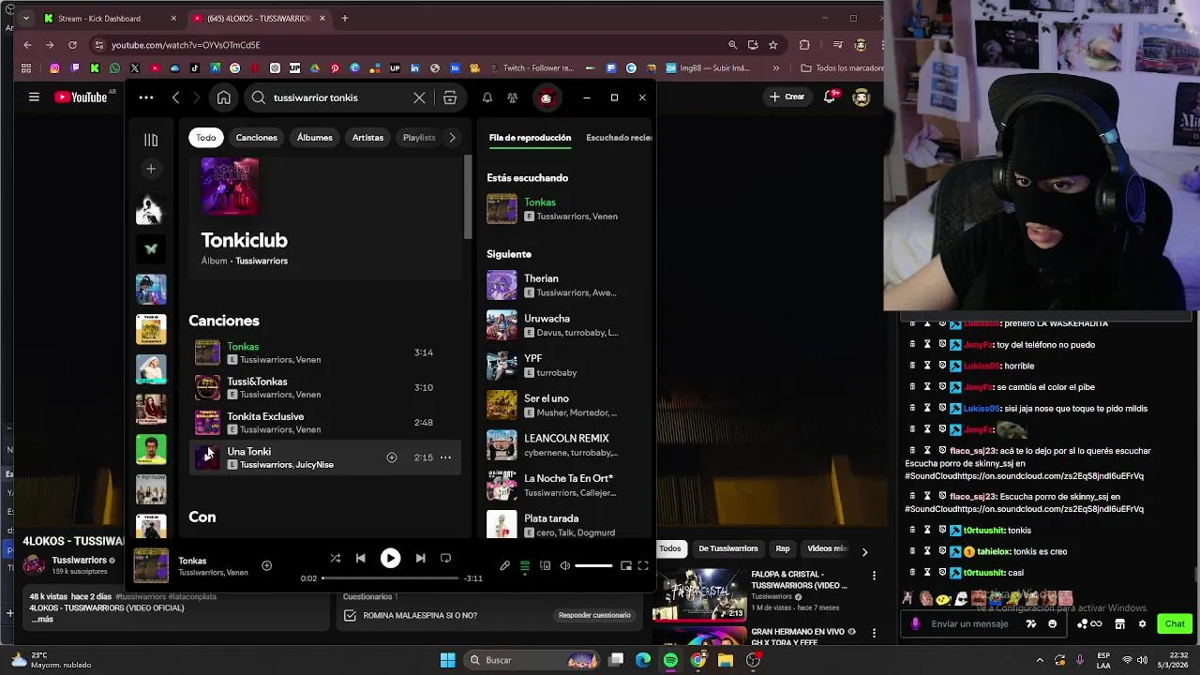Click the YouTube Crear button
Screen dimensions: 1200x675
tap(787, 97)
